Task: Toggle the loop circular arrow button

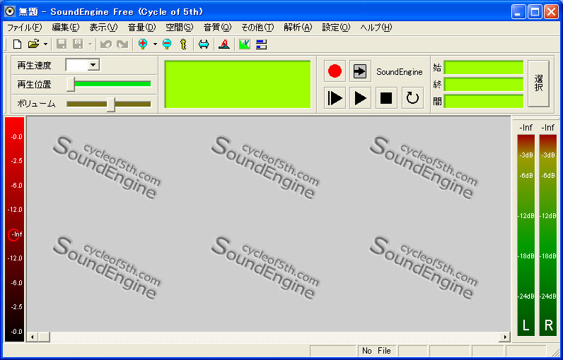Action: point(412,97)
